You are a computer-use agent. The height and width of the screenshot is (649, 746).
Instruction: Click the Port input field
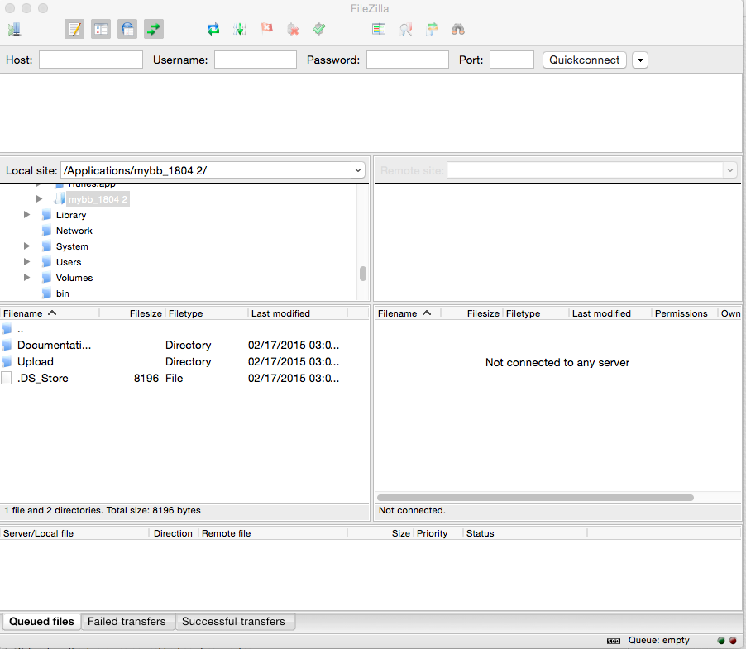tap(512, 60)
